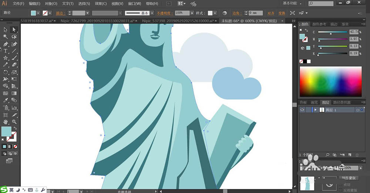This screenshot has height=193, width=370.
Task: Open the 效果(C) menu
Action: [101, 4]
